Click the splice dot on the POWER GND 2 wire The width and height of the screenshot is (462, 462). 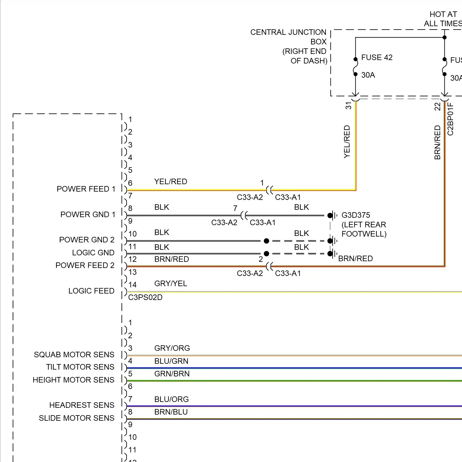(x=266, y=241)
